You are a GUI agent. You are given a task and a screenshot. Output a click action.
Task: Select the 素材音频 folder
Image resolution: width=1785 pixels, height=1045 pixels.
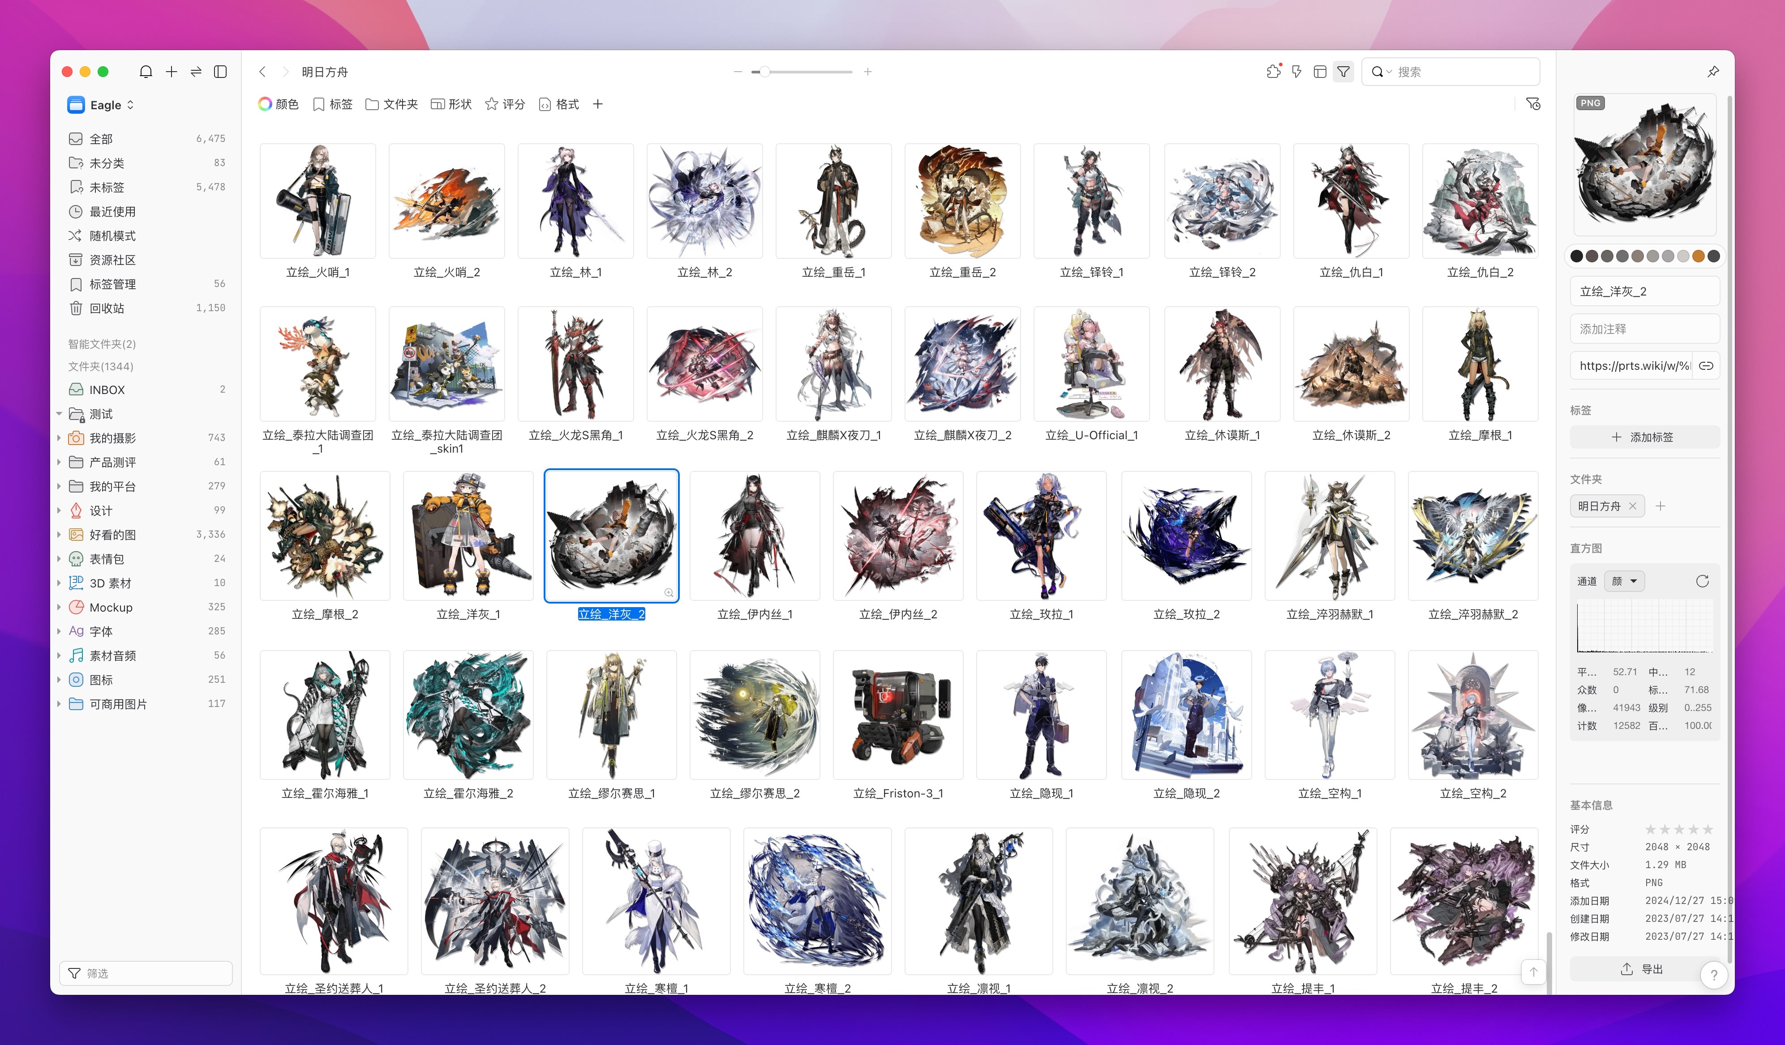[146, 655]
